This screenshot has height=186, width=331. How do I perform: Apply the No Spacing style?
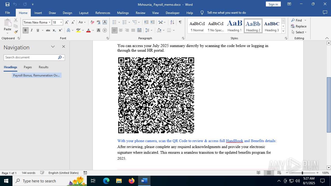click(216, 26)
